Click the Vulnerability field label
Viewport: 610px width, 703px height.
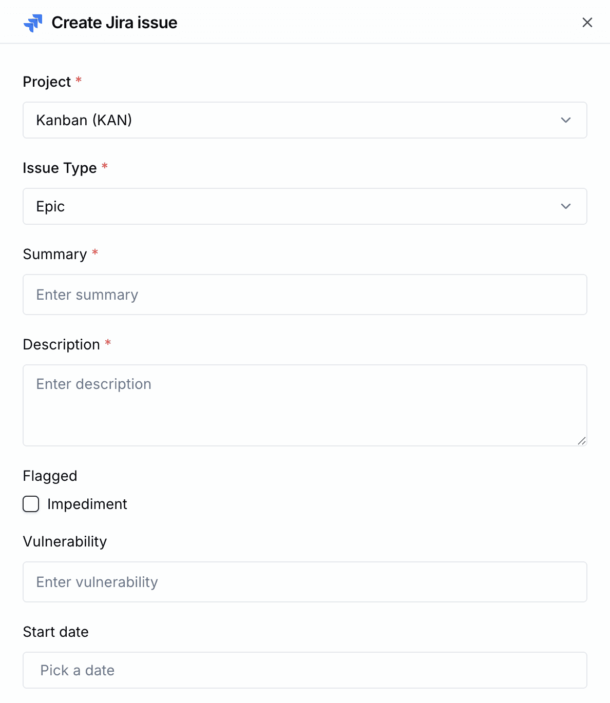click(65, 541)
